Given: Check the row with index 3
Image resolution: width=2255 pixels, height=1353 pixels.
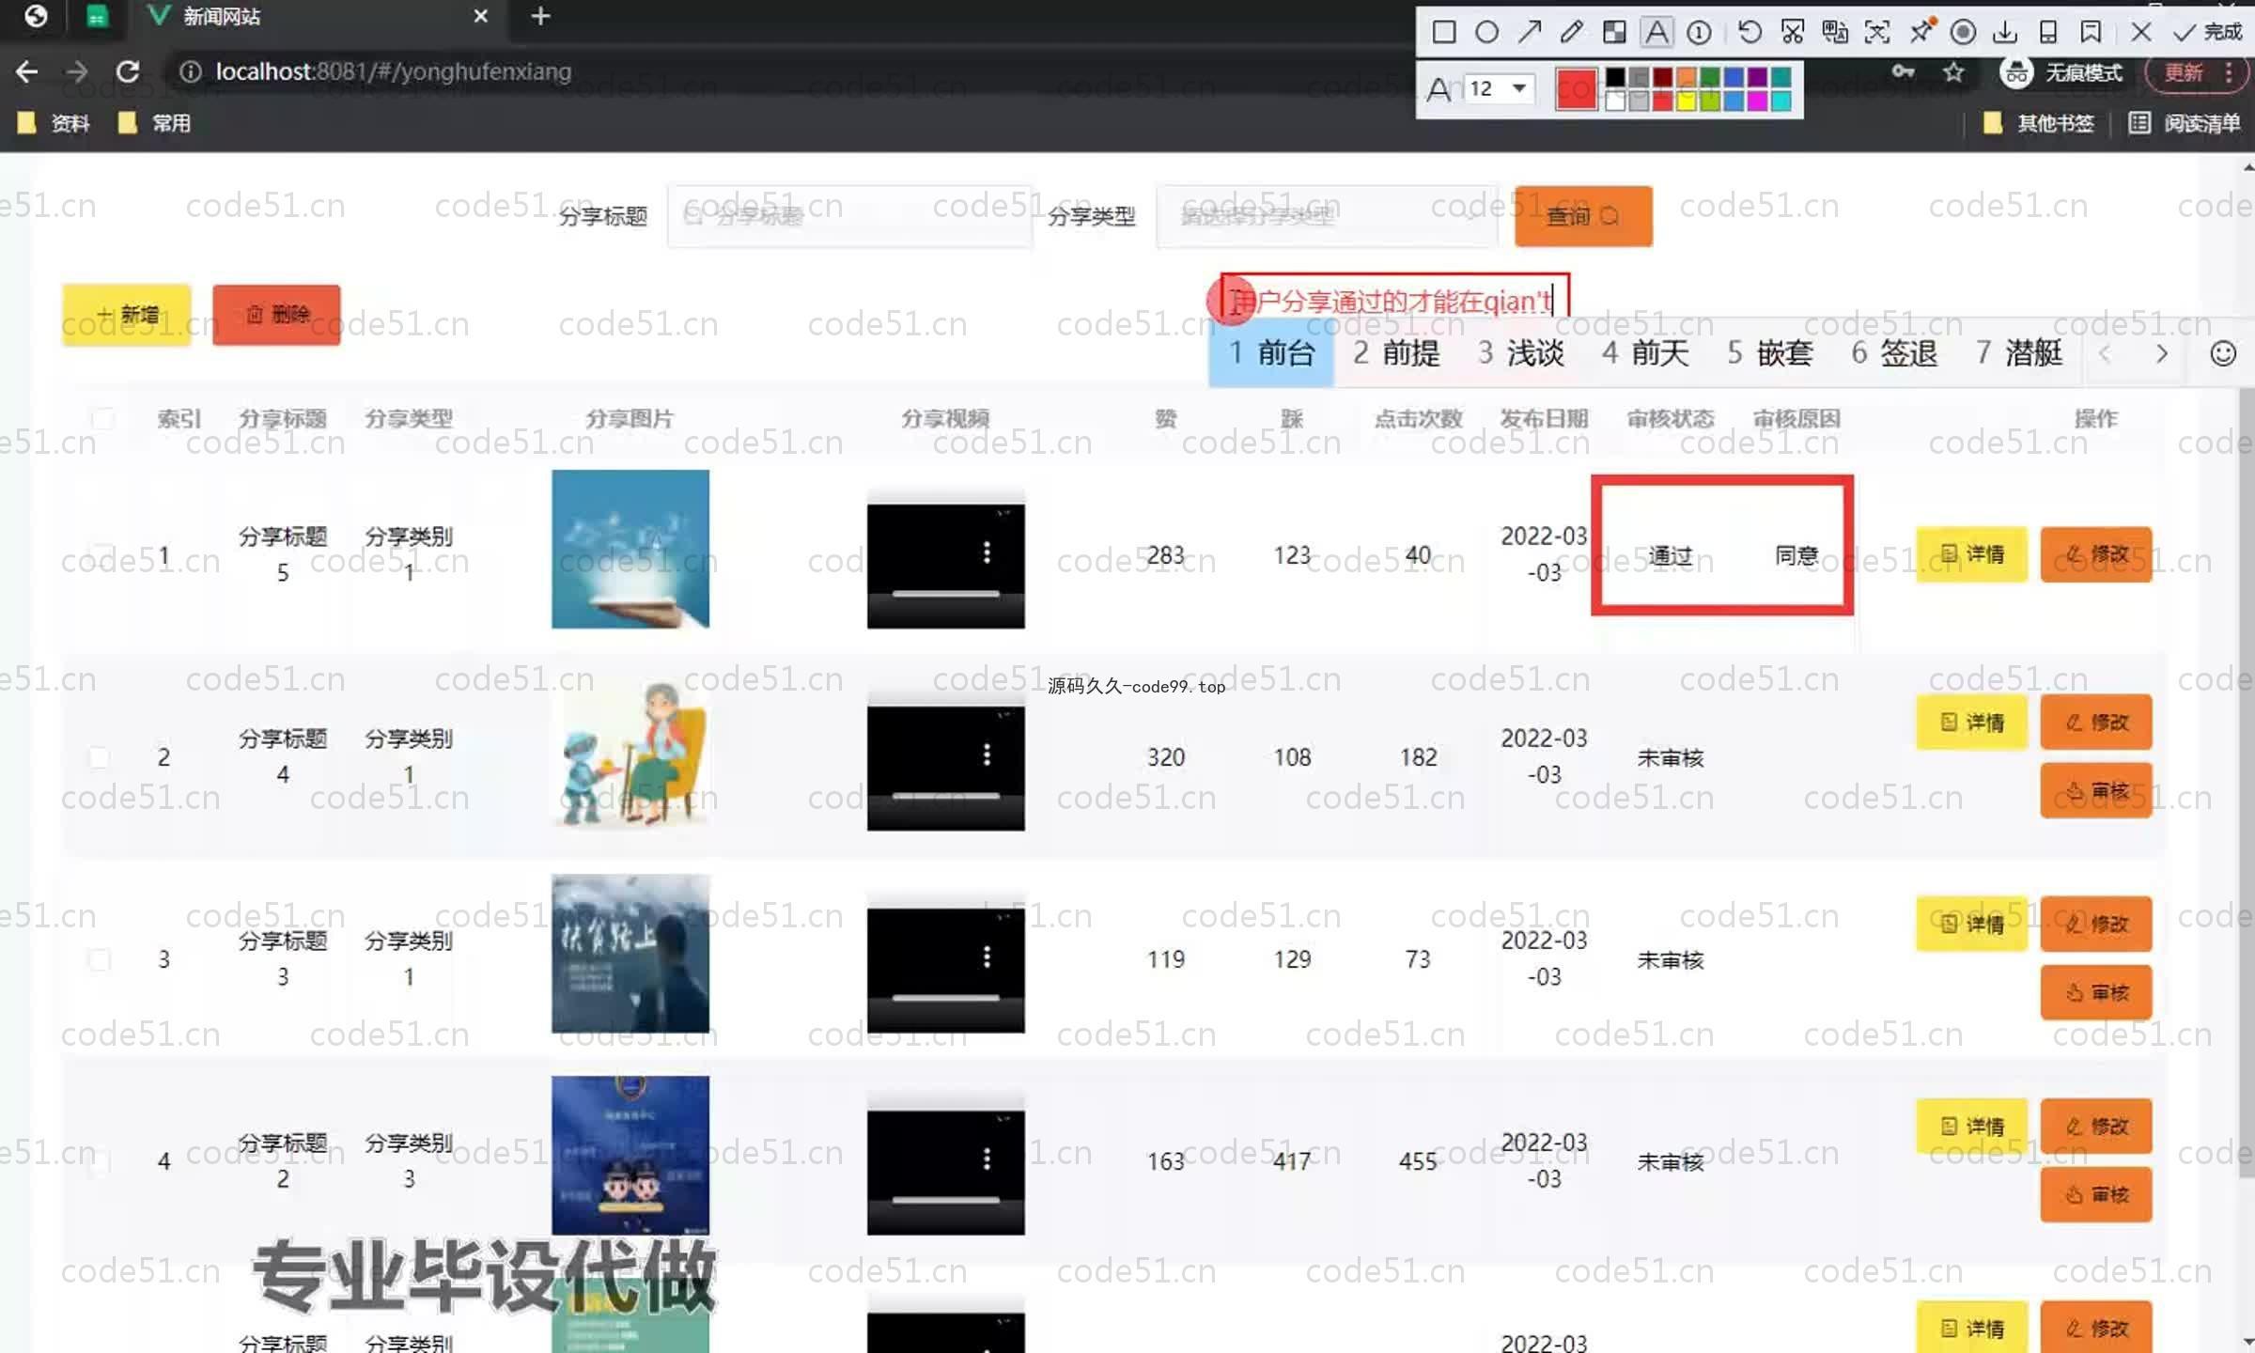Looking at the screenshot, I should point(99,959).
